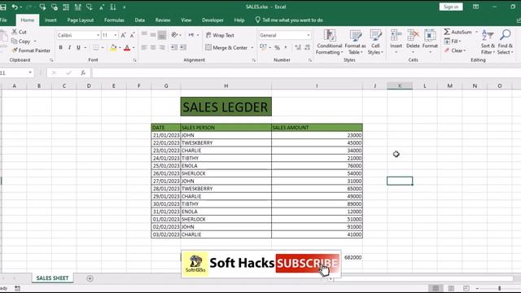Click Decrease Font Size icon
Screen dimensions: 521x293
pyautogui.click(x=132, y=35)
